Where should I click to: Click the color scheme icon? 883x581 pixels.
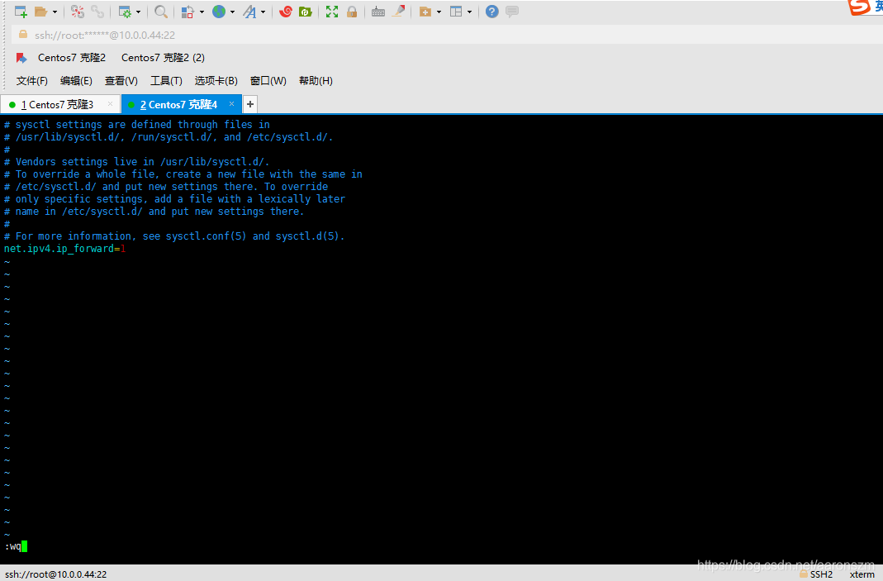(188, 12)
